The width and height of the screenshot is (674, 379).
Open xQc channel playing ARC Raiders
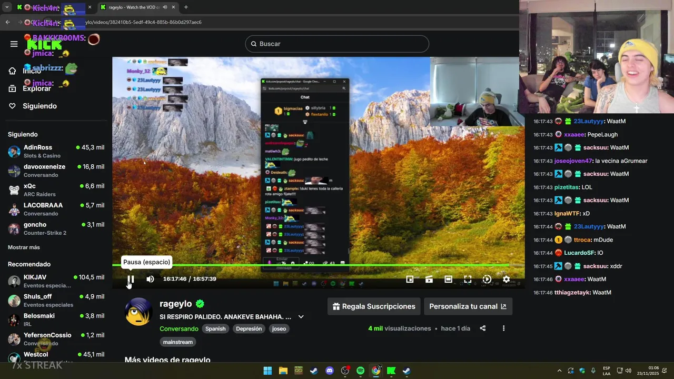coord(56,190)
